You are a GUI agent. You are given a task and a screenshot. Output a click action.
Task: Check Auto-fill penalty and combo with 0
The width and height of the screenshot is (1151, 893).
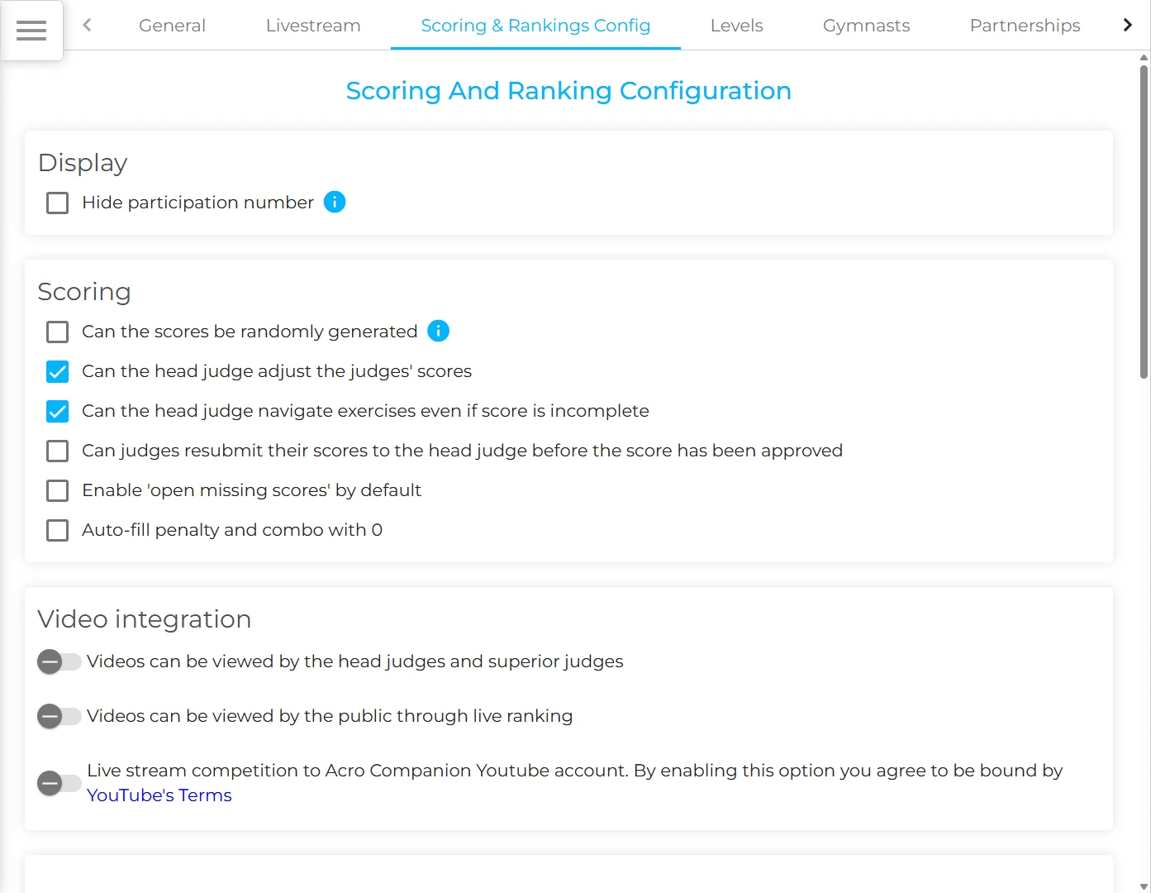click(x=58, y=530)
